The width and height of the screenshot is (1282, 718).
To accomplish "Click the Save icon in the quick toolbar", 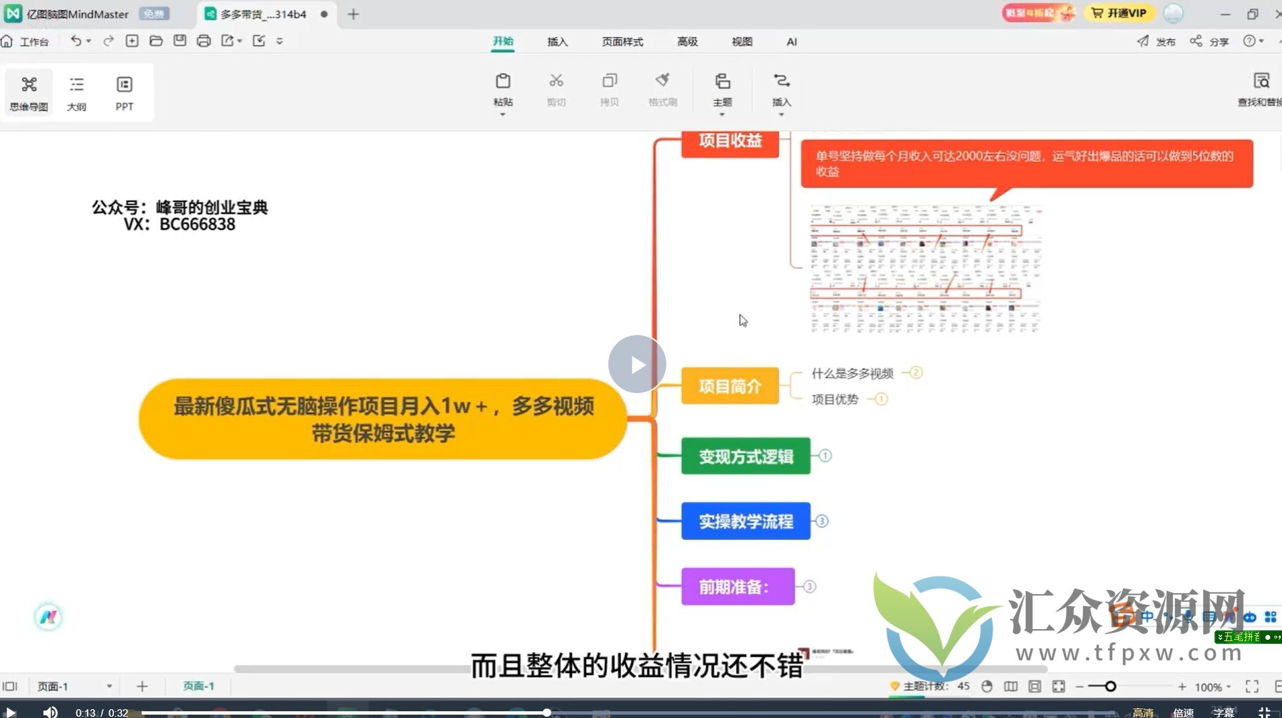I will click(179, 40).
